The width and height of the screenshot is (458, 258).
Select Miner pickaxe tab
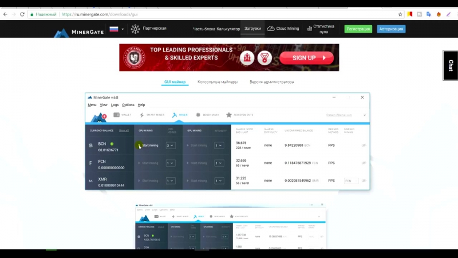coord(180,115)
